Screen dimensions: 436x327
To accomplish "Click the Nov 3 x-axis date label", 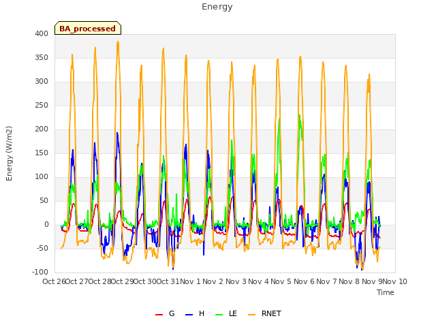I will click(x=236, y=281).
